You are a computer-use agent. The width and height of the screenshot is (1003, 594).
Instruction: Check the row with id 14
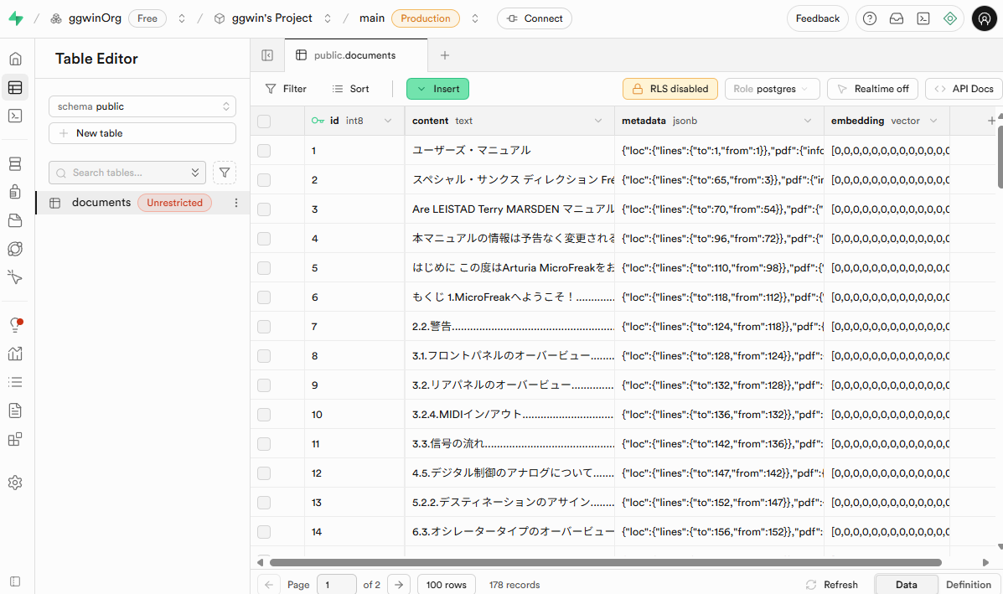tap(264, 532)
